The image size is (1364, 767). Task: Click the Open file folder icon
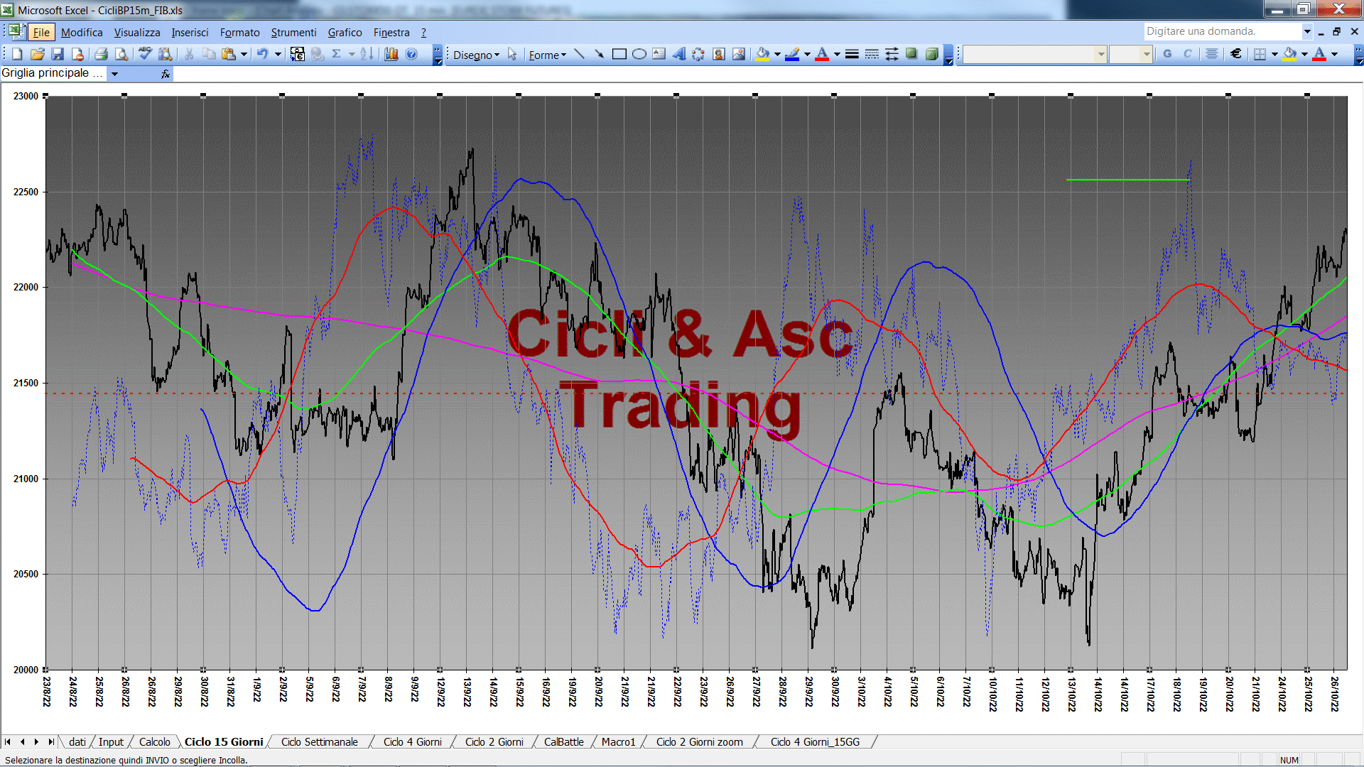click(38, 54)
